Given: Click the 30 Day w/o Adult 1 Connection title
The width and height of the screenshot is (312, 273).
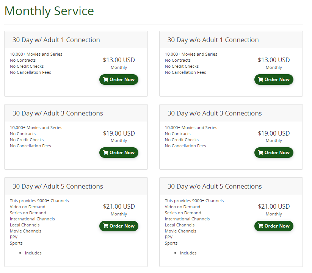Looking at the screenshot, I should [x=213, y=40].
